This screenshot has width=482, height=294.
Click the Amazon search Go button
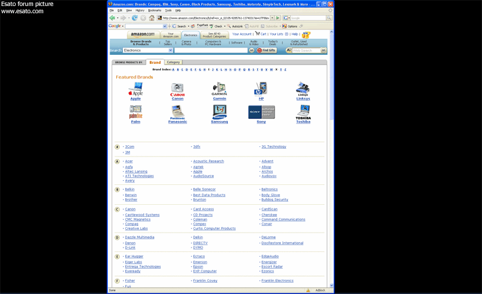click(x=251, y=50)
